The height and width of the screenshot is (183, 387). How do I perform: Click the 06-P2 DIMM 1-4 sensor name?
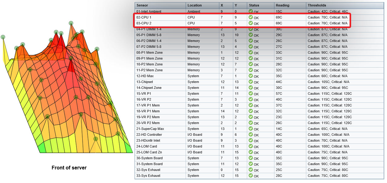tap(149, 41)
